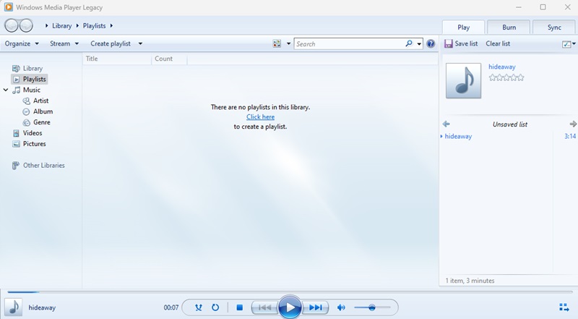Switch to Now Playing view icon
This screenshot has width=578, height=319.
(564, 307)
